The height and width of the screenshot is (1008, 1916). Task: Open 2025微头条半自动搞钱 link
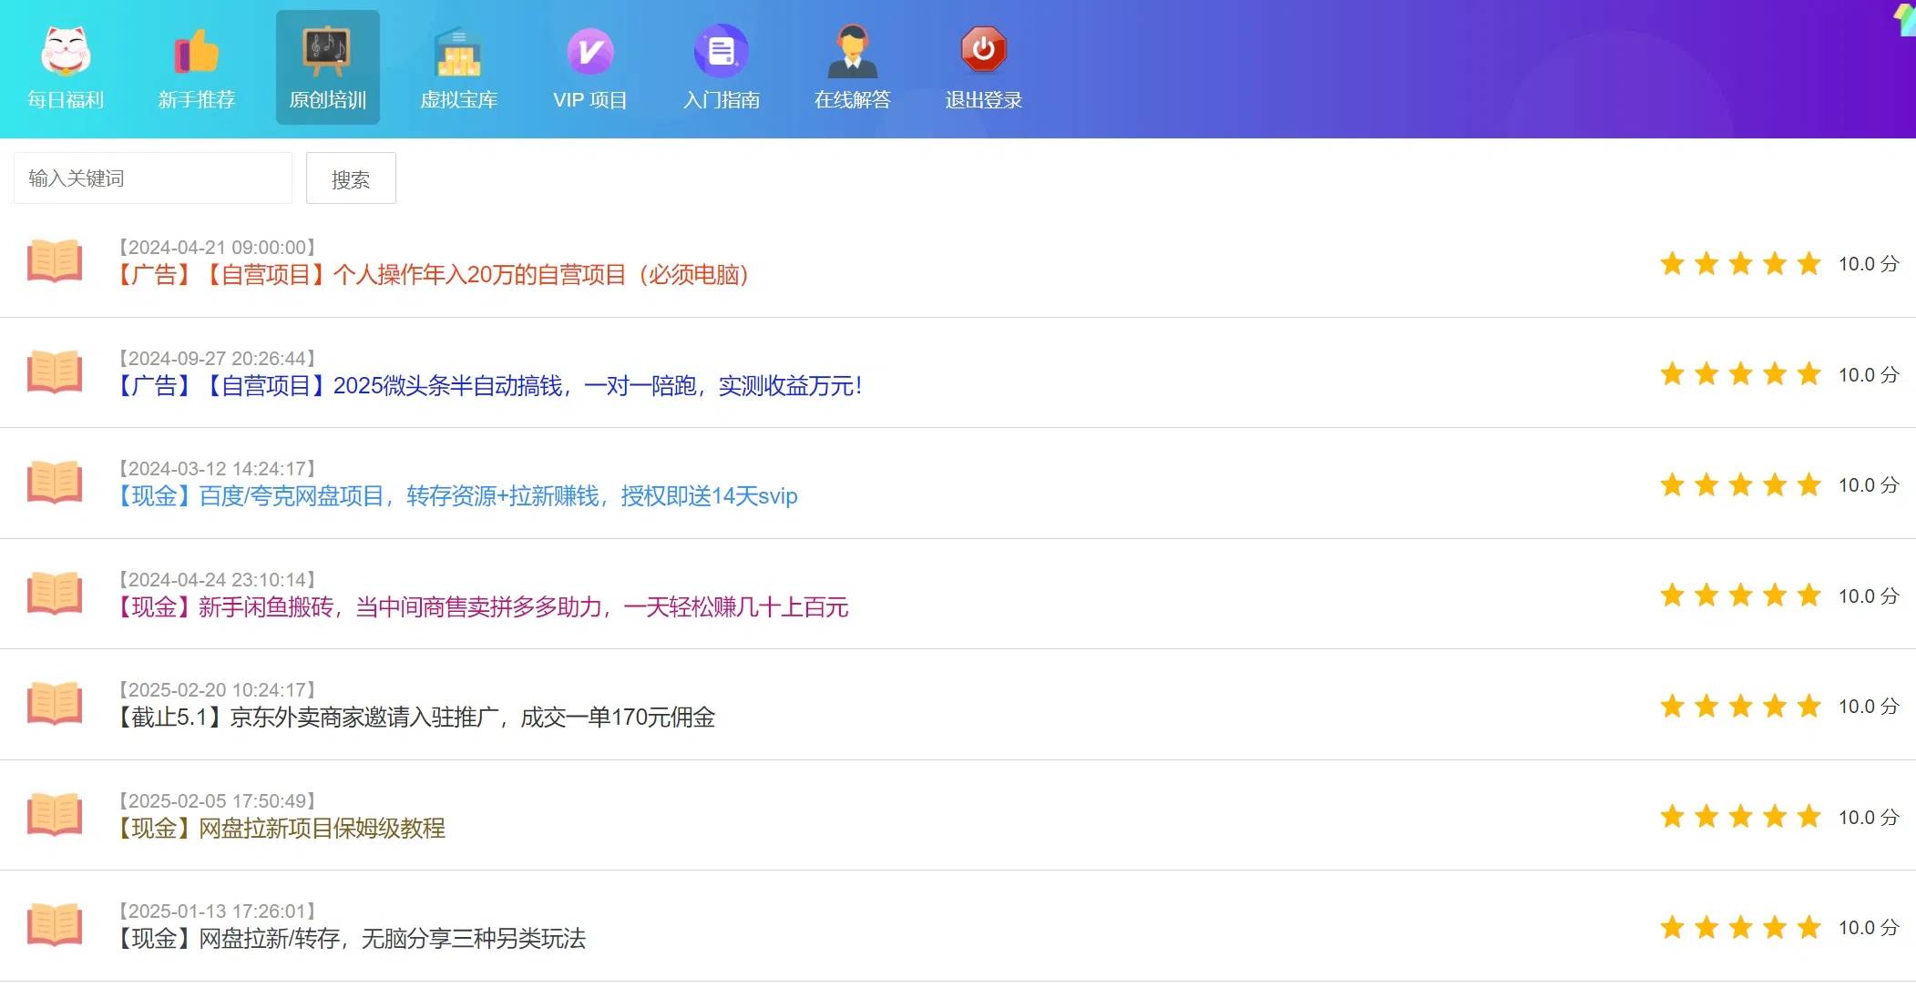[x=489, y=386]
